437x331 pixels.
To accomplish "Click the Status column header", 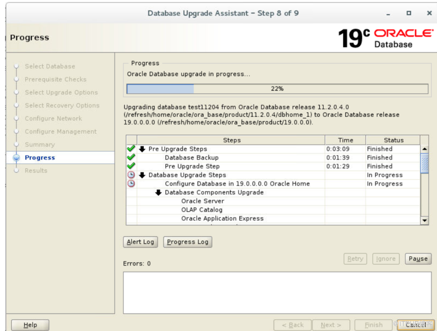I will tap(393, 140).
